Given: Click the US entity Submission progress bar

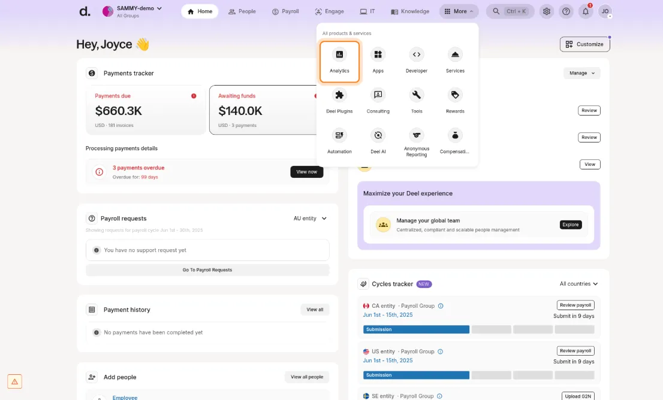Looking at the screenshot, I should 416,375.
